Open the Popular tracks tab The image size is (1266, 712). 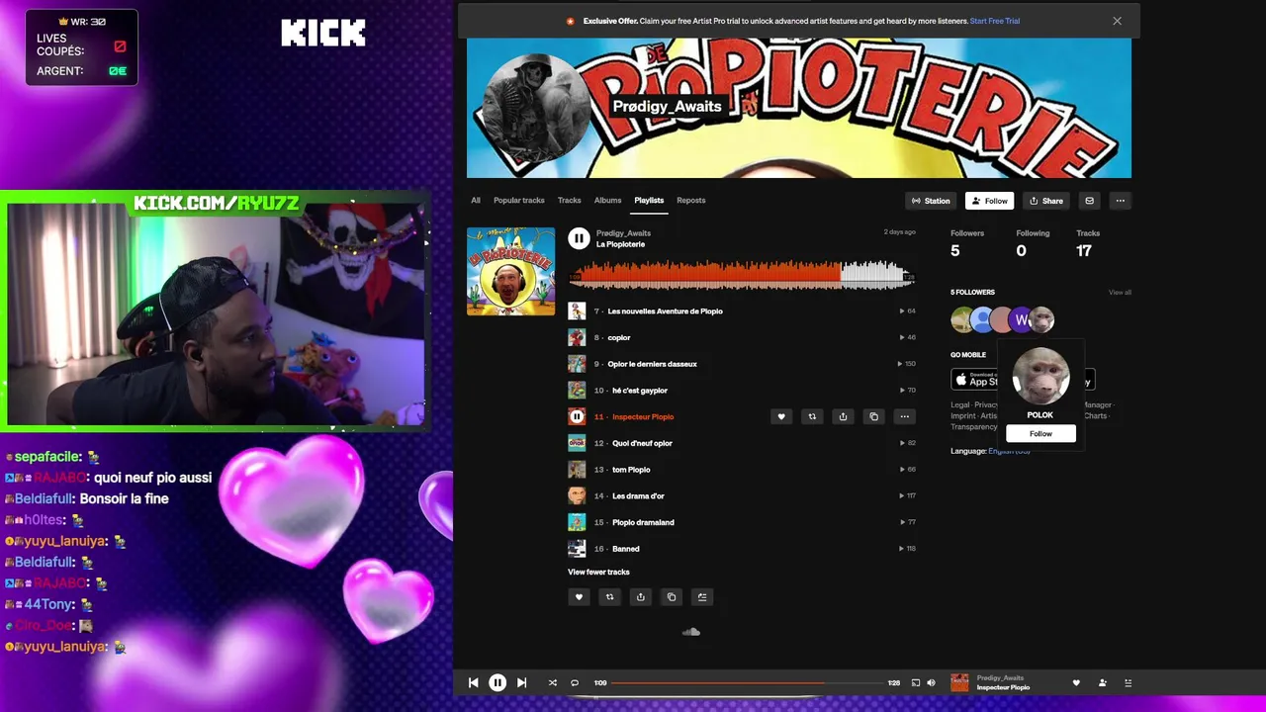[519, 201]
